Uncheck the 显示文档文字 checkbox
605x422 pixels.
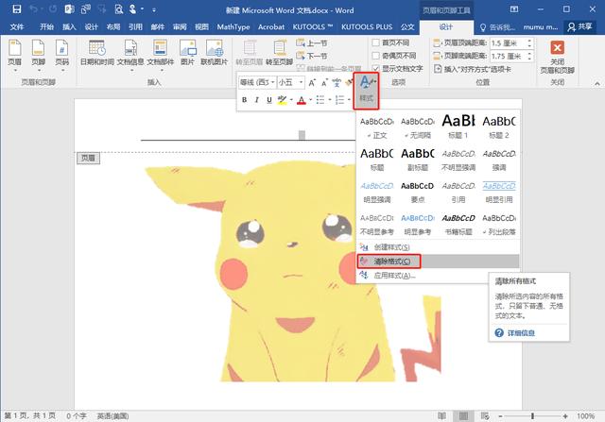point(375,68)
